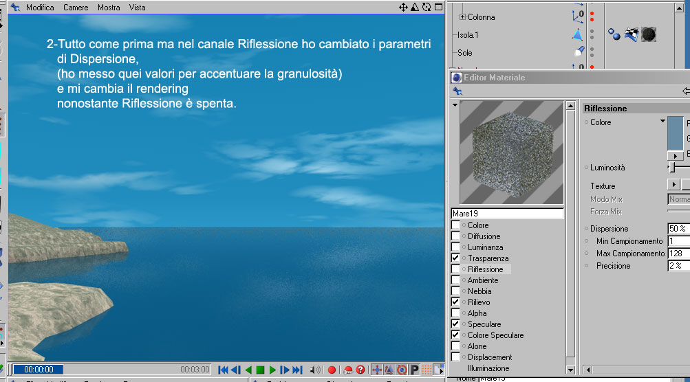Toggle the point-level animation dots icon

coord(427,370)
